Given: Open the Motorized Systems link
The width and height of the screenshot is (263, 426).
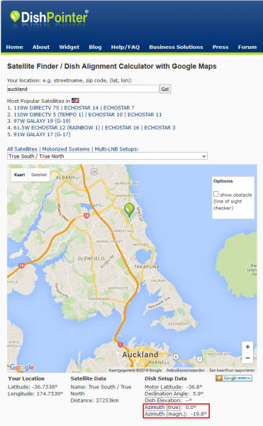Looking at the screenshot, I should click(66, 149).
